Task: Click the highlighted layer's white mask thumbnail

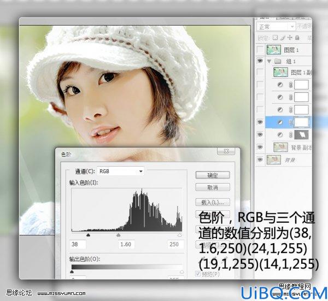Action: pyautogui.click(x=301, y=122)
